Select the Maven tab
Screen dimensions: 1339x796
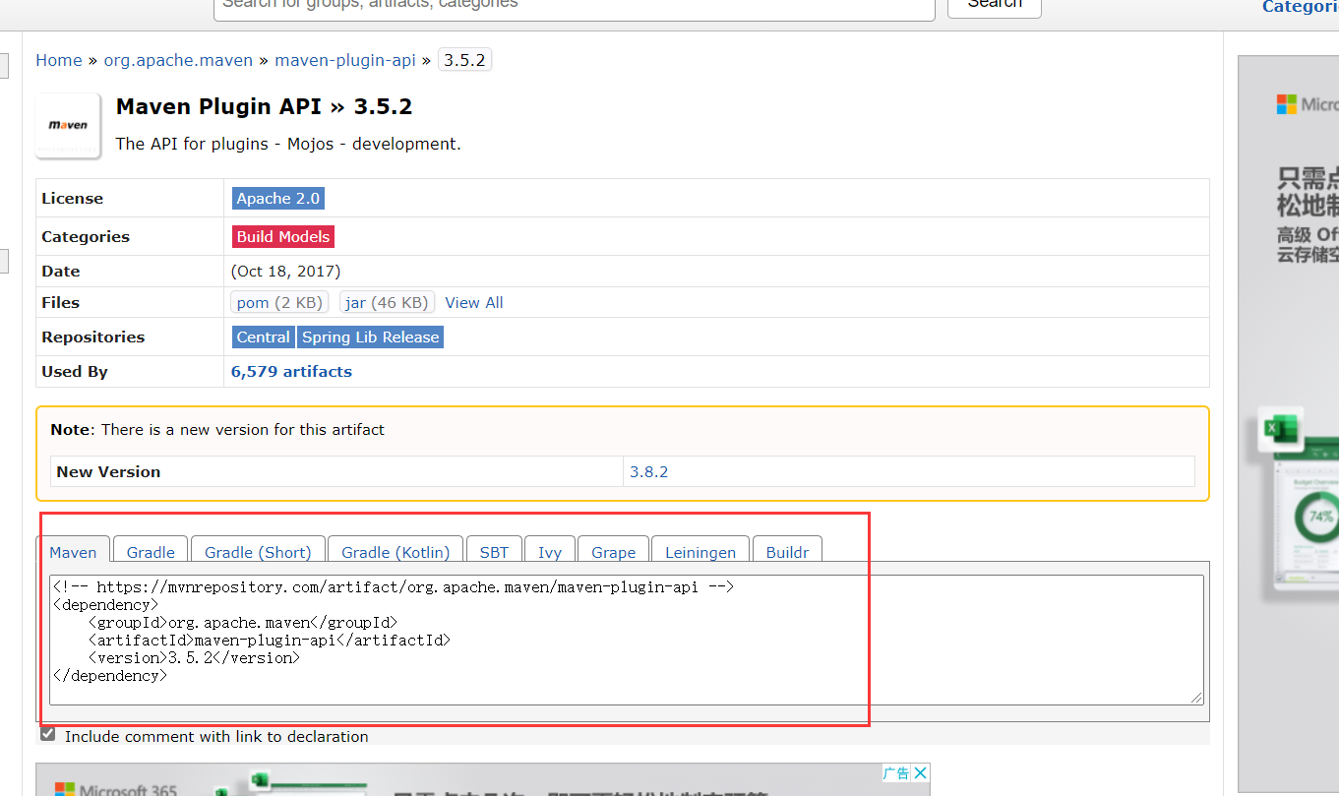[x=73, y=552]
